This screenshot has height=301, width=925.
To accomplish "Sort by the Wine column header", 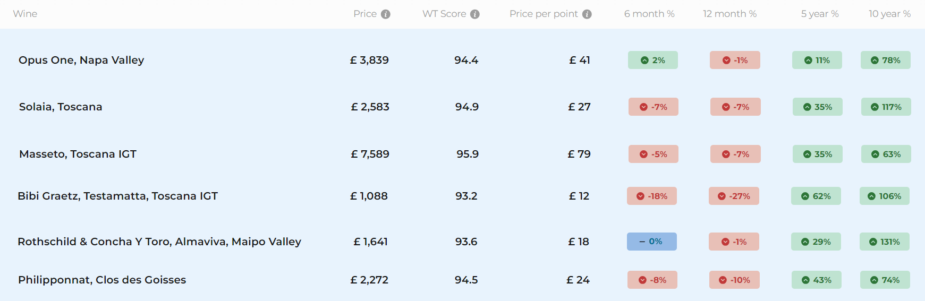I will point(25,14).
